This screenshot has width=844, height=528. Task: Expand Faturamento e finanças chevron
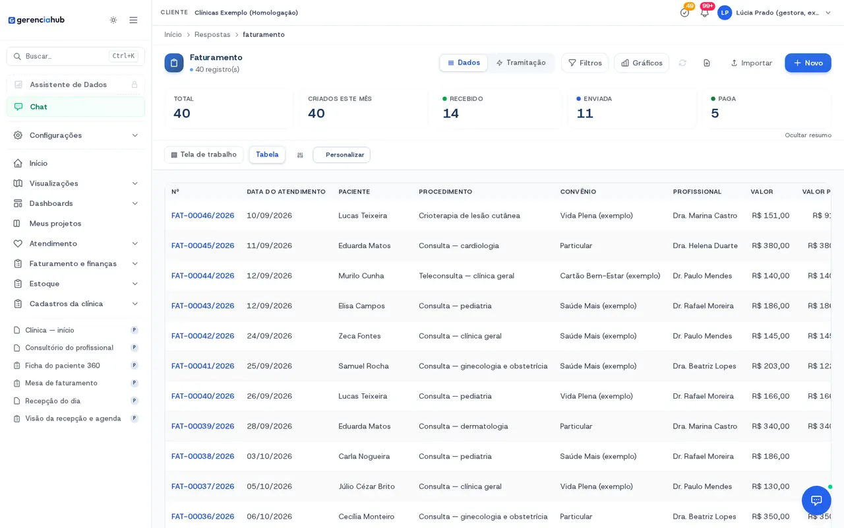(x=135, y=263)
